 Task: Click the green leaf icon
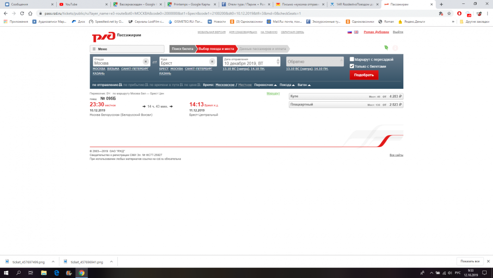[x=386, y=48]
